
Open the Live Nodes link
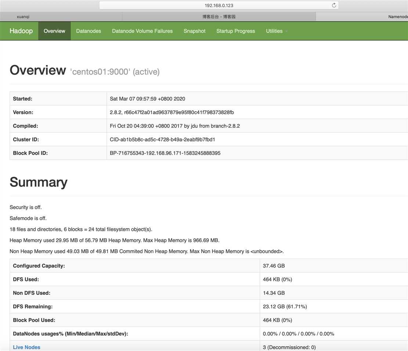click(26, 347)
